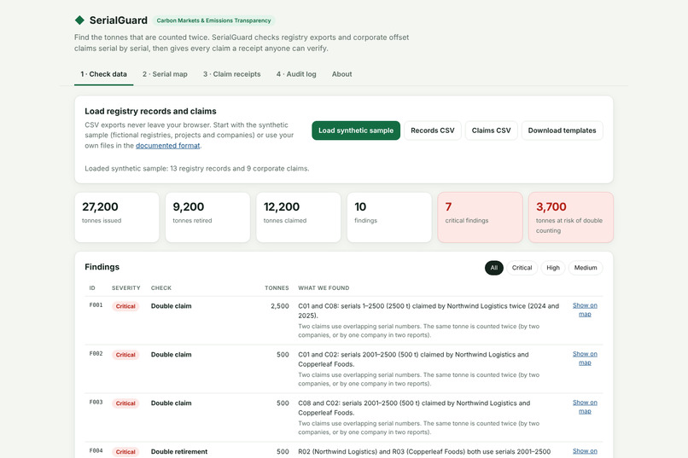Click the 10 findings card
The height and width of the screenshot is (458, 688).
coord(389,217)
